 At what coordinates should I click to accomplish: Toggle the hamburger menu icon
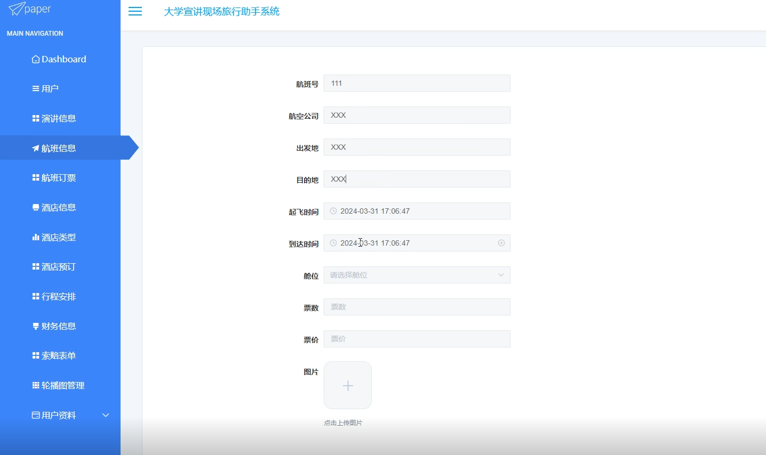(135, 11)
